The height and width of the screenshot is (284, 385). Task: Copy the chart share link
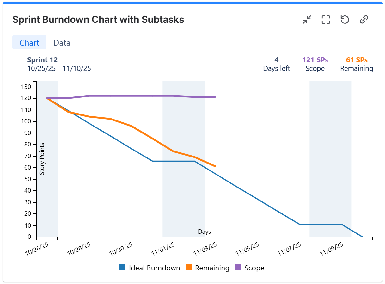364,20
